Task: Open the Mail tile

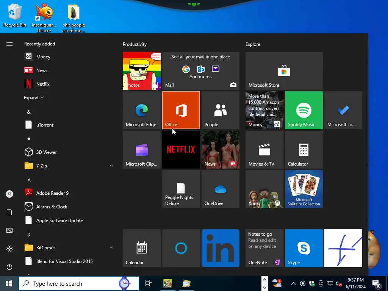Action: pyautogui.click(x=201, y=71)
